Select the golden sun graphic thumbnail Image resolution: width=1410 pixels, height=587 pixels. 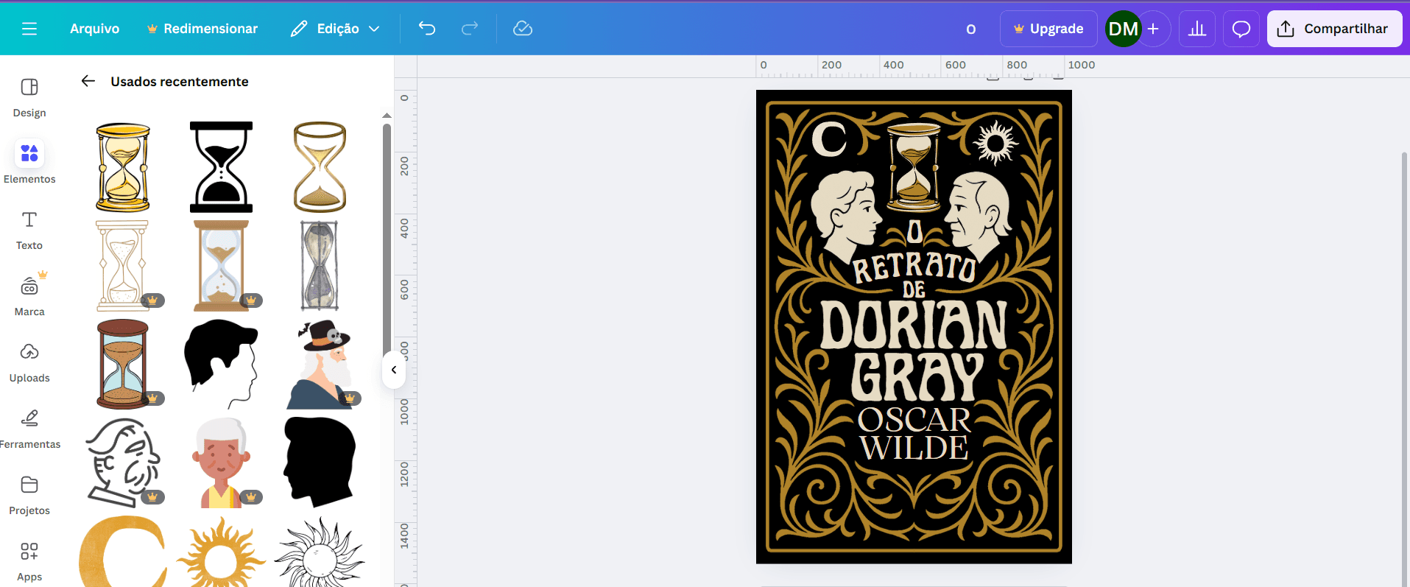[x=221, y=554]
